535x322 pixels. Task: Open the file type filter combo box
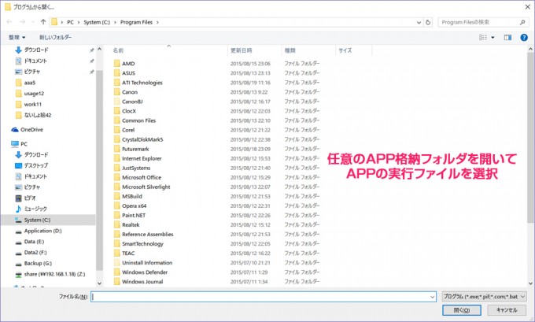484,296
